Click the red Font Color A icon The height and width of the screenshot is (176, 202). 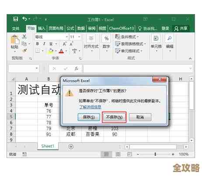point(61,51)
